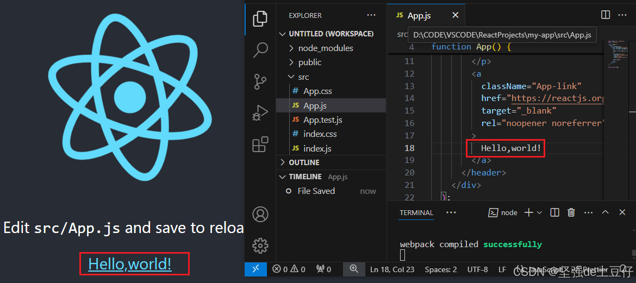This screenshot has height=283, width=636.
Task: Split the terminal panel
Action: pyautogui.click(x=554, y=212)
